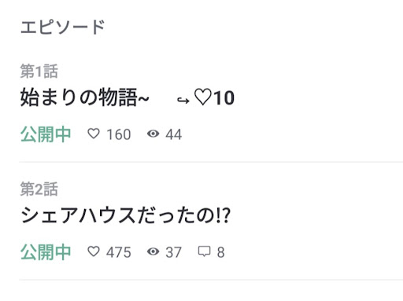Viewport: 403px width, 301px height.
Task: Select the 第1話 episode label
Action: 39,71
